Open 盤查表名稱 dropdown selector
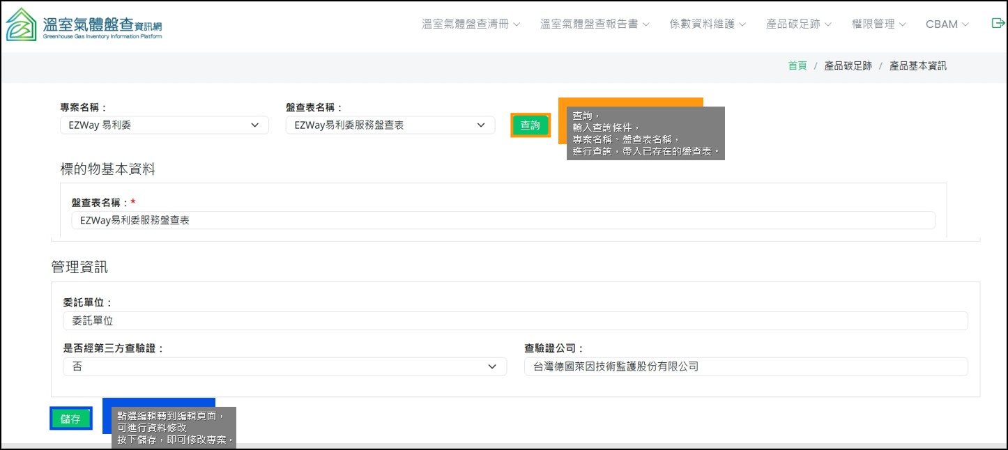 click(390, 125)
